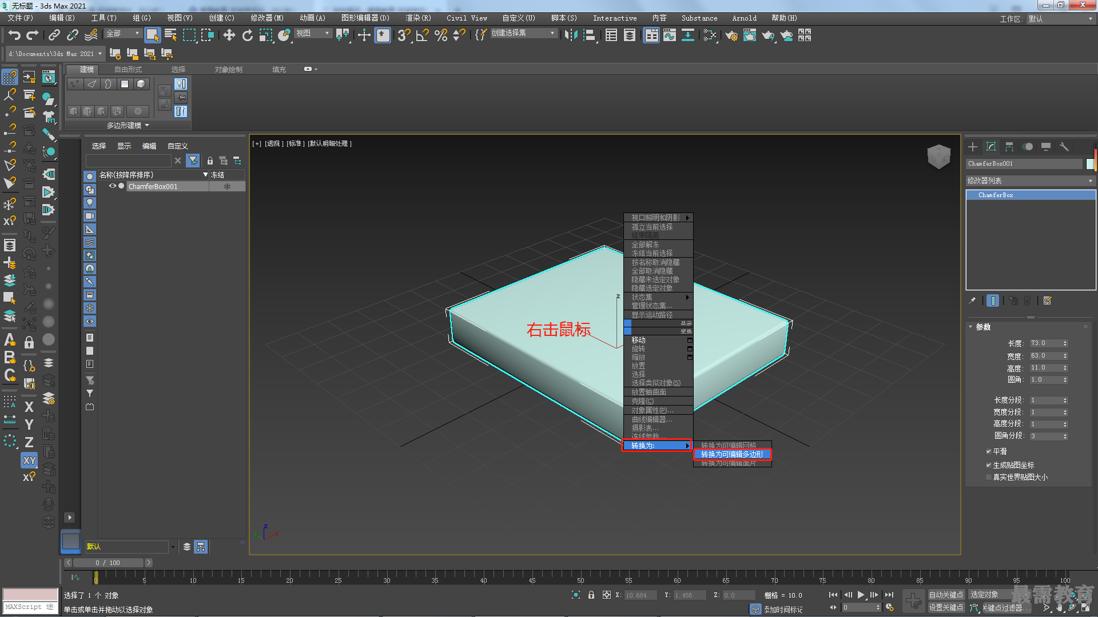Choose the Select and Rotate tool

(247, 35)
